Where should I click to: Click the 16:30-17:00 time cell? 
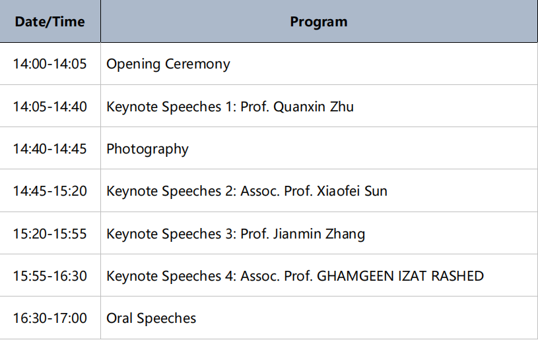(50, 318)
